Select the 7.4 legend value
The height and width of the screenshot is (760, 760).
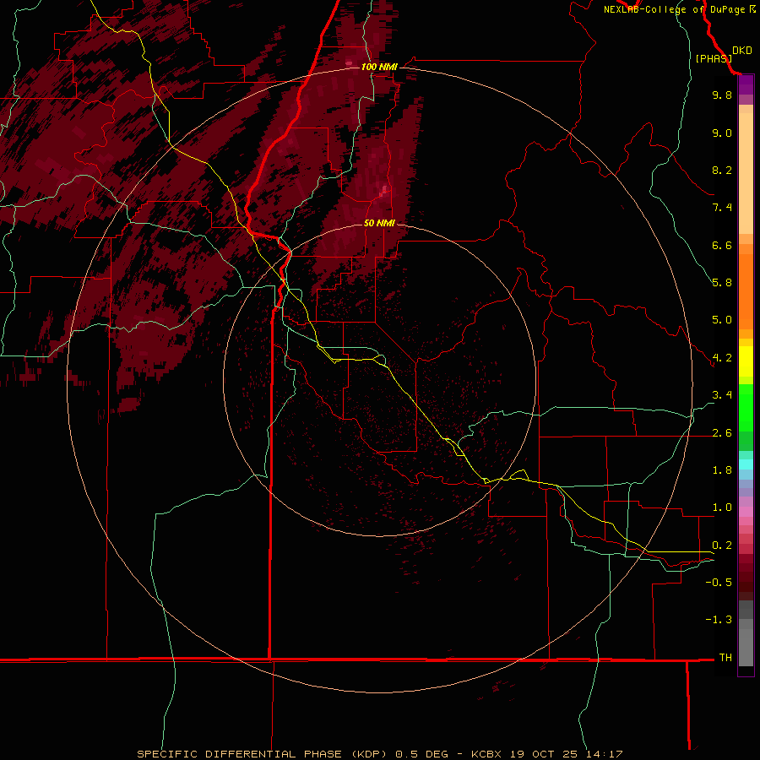click(722, 208)
